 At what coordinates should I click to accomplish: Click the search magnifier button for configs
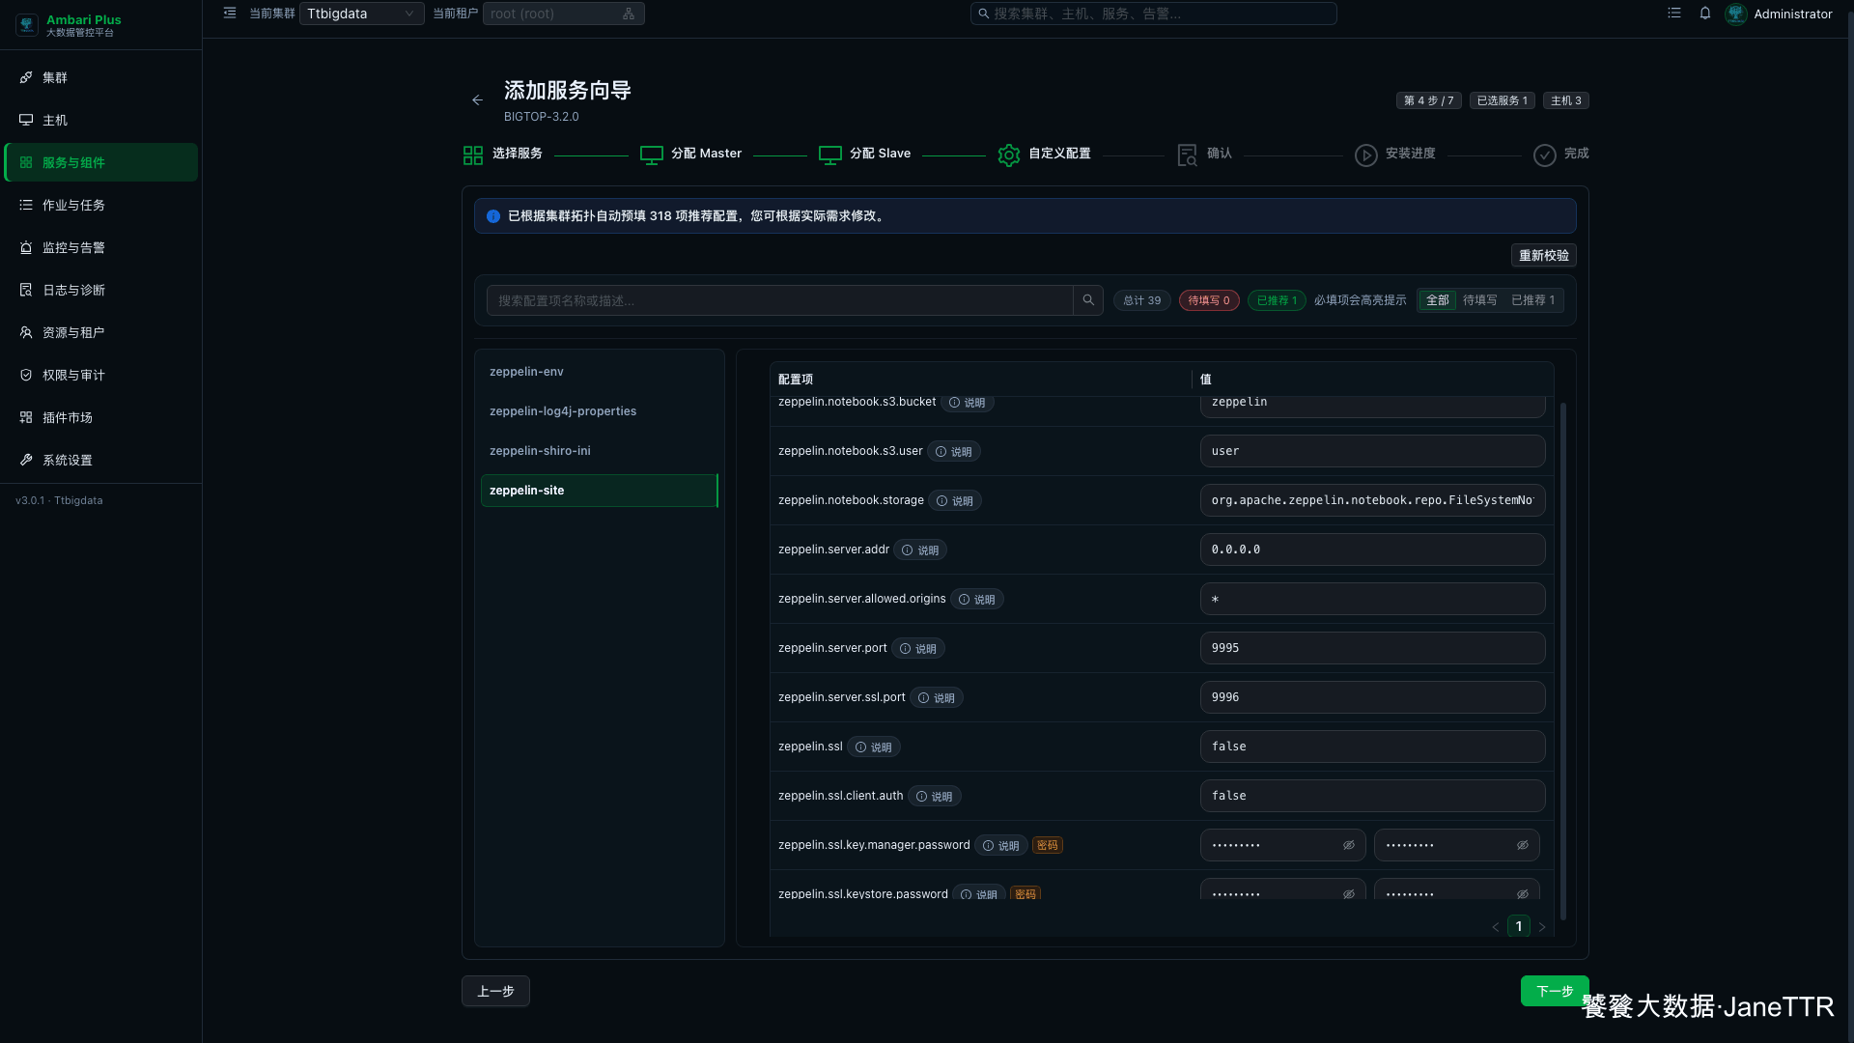click(x=1088, y=300)
